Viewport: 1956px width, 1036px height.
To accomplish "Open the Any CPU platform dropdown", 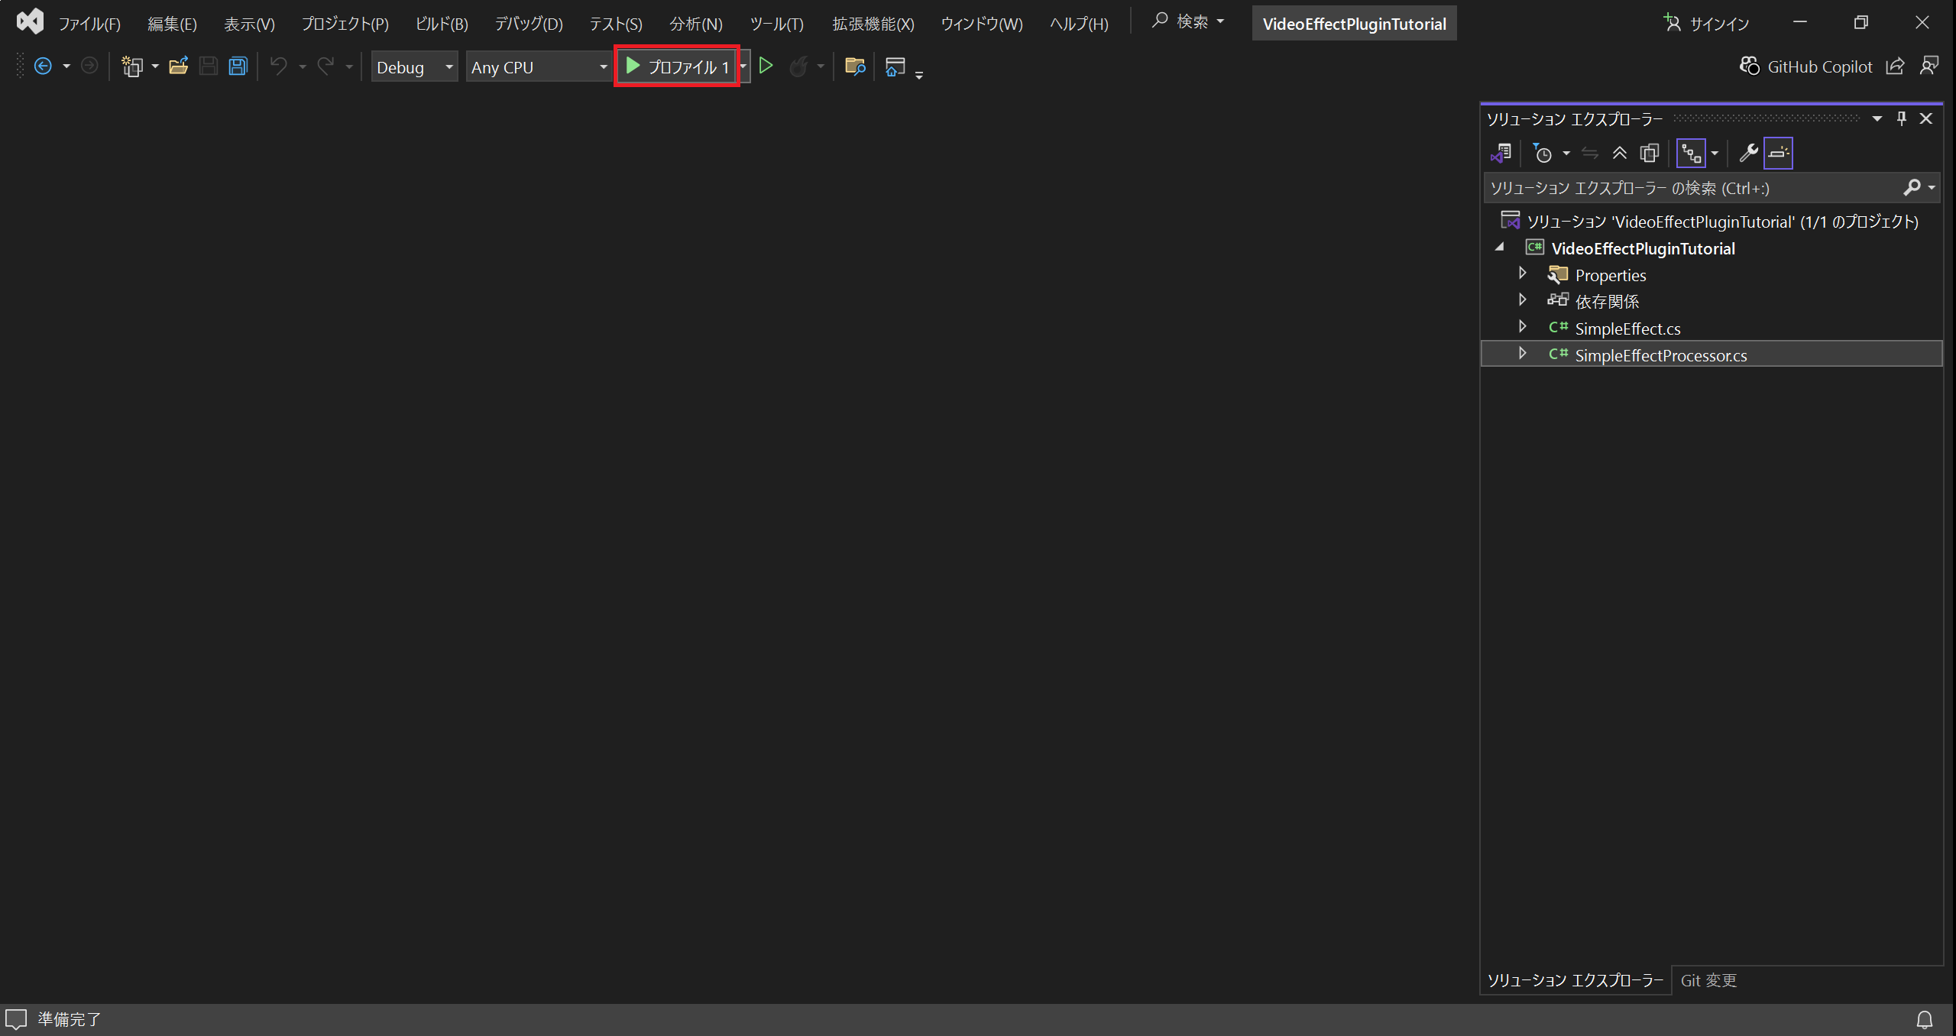I will click(539, 67).
